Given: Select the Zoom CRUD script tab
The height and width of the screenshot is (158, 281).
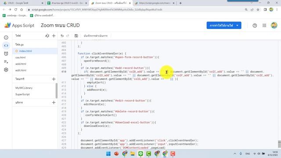Looking at the screenshot, I should pyautogui.click(x=111, y=3).
